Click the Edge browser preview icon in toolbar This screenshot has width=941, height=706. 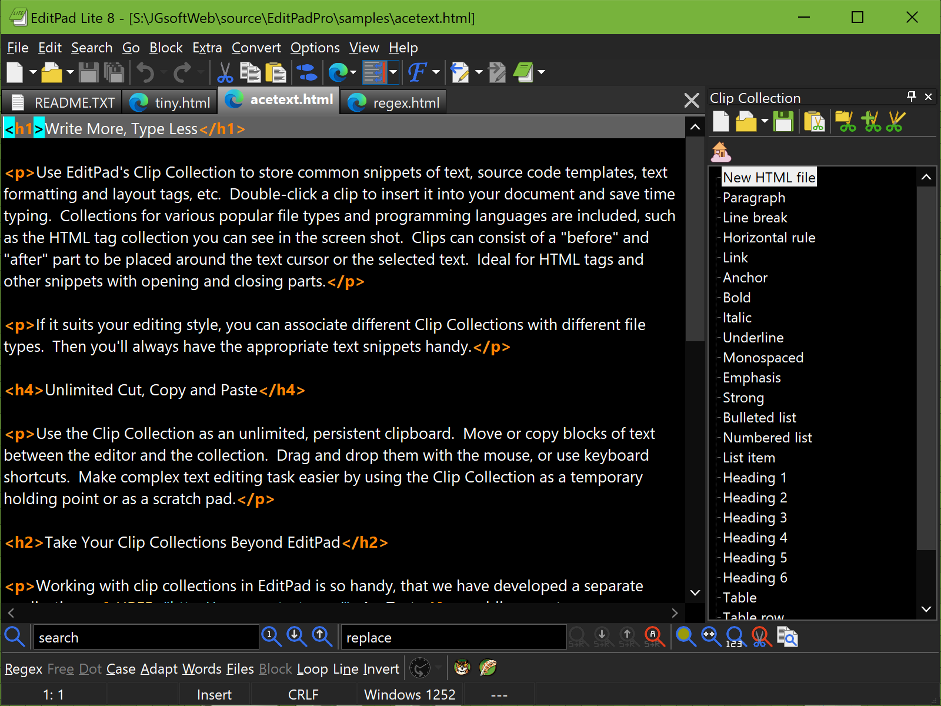(x=338, y=72)
